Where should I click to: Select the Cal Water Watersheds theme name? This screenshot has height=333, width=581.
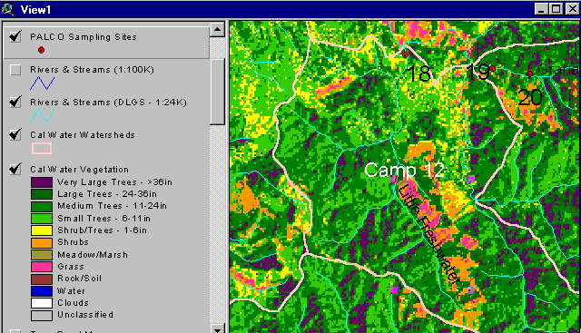coord(83,135)
